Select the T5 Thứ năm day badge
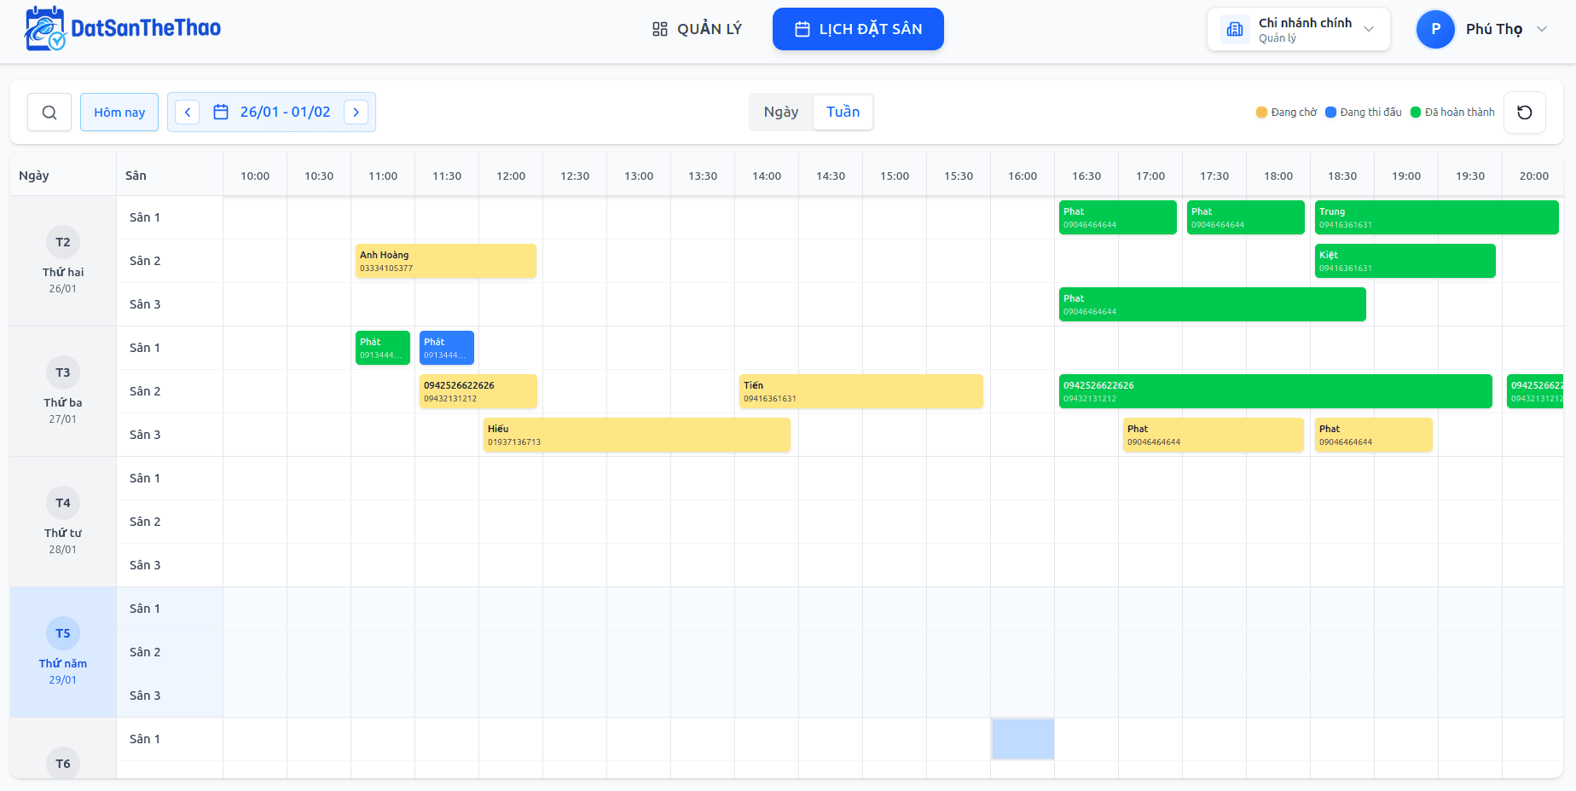 (63, 633)
